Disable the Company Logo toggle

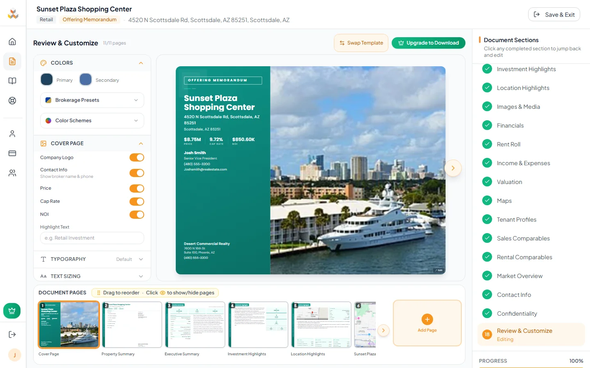click(x=137, y=157)
